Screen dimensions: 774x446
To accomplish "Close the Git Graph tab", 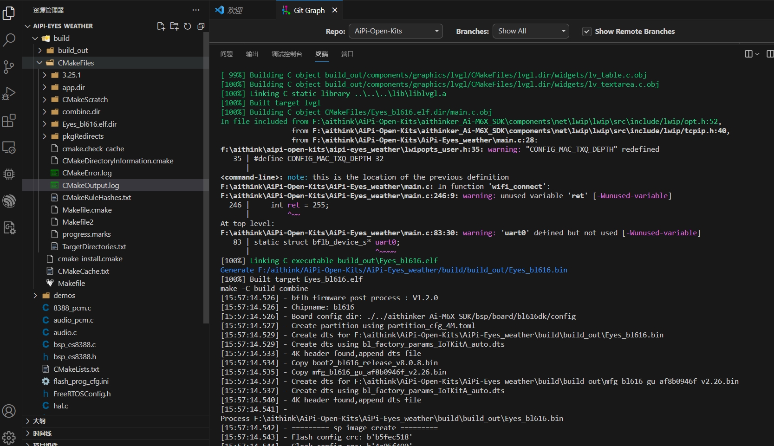I will point(335,10).
